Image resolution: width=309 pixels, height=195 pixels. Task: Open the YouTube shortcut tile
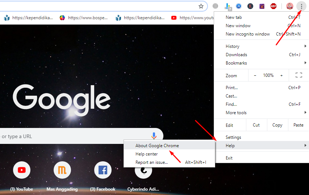click(x=22, y=170)
